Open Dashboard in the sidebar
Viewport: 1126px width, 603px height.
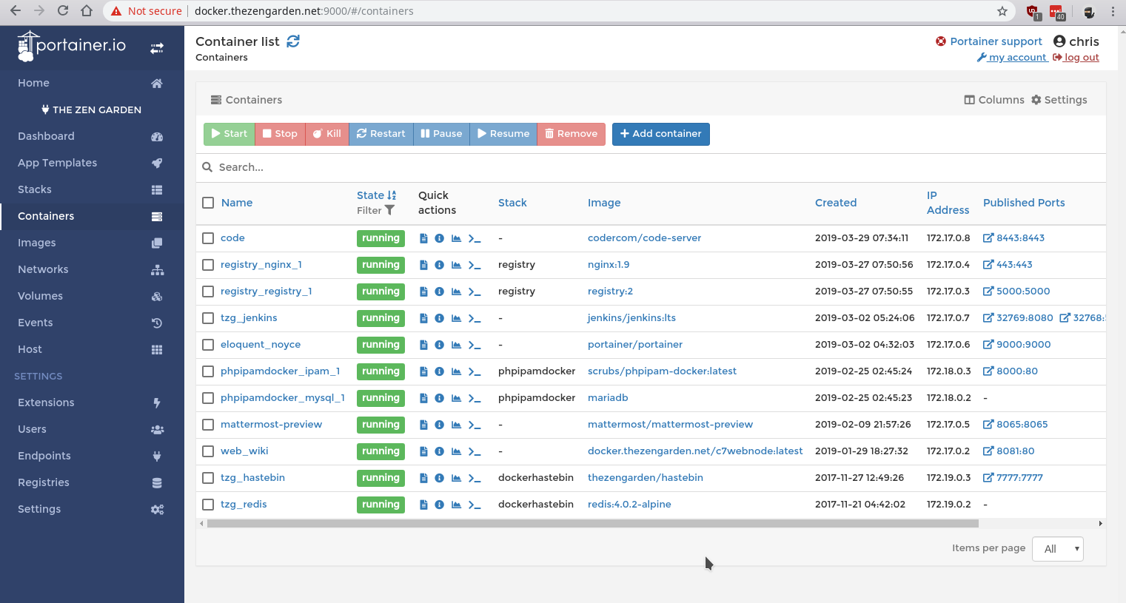tap(92, 136)
